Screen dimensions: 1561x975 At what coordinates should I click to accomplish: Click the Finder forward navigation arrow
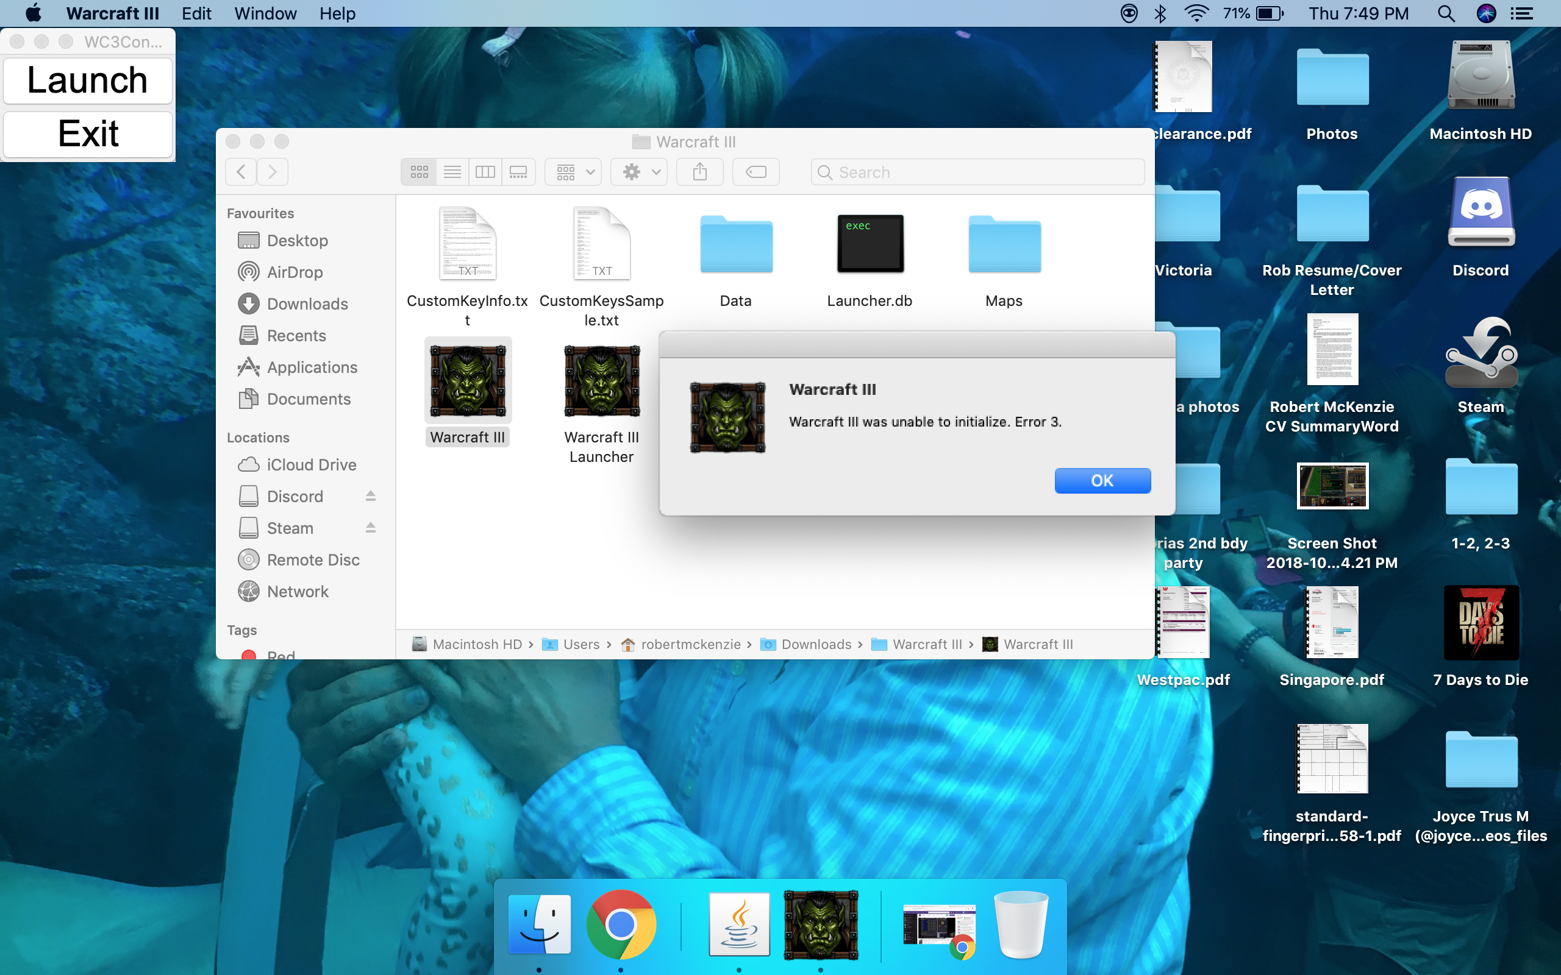[272, 171]
